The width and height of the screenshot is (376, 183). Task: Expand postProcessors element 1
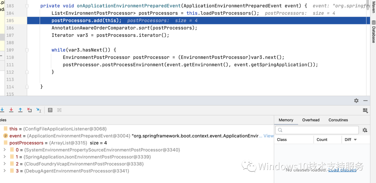pyautogui.click(x=4, y=157)
